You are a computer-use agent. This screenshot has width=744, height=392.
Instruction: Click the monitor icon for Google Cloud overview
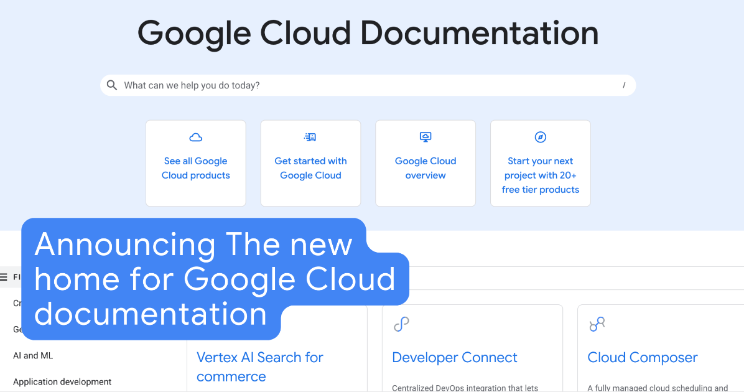pos(425,138)
